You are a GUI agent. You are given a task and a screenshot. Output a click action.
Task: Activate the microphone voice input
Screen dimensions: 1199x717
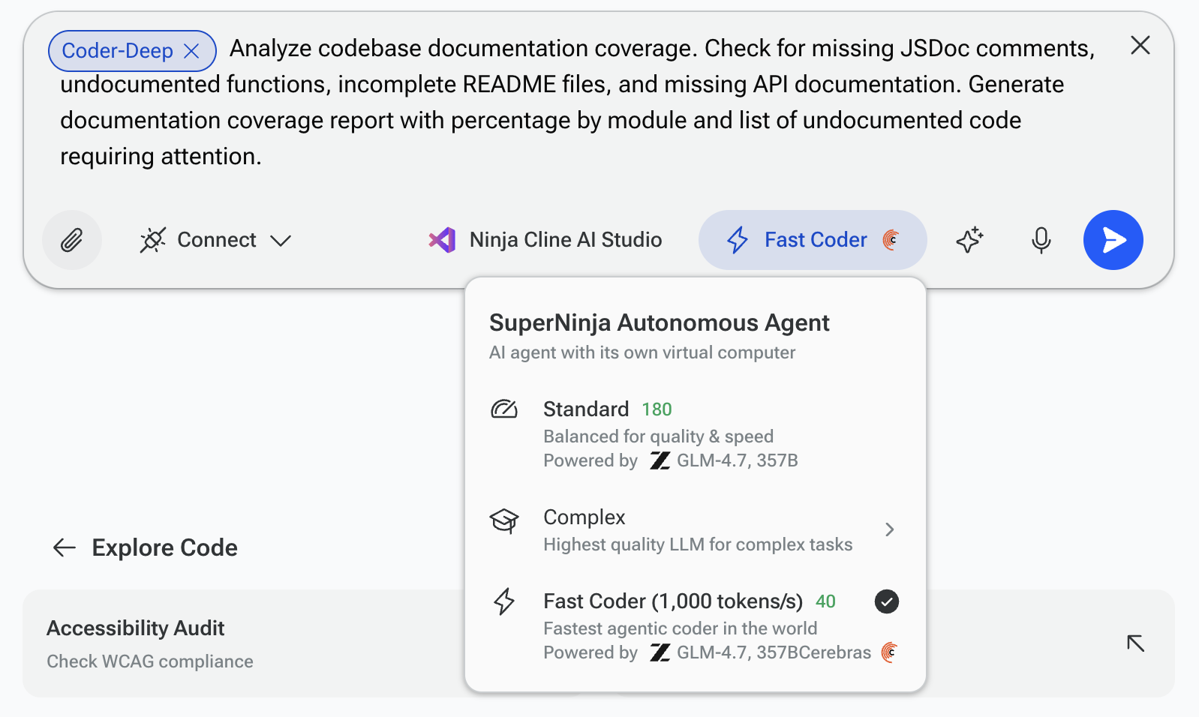click(x=1041, y=240)
